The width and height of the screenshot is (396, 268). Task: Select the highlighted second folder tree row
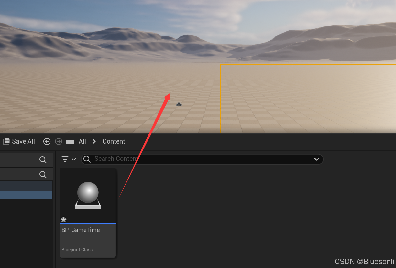(x=26, y=194)
